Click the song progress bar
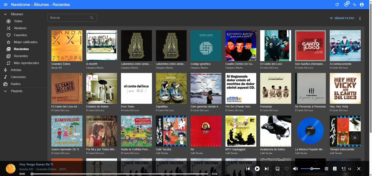Image resolution: width=372 pixels, height=176 pixels. [120, 174]
